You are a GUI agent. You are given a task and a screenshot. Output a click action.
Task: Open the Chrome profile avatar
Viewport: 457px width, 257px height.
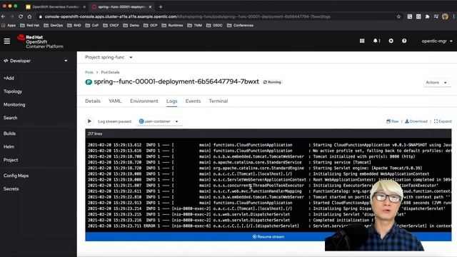445,16
